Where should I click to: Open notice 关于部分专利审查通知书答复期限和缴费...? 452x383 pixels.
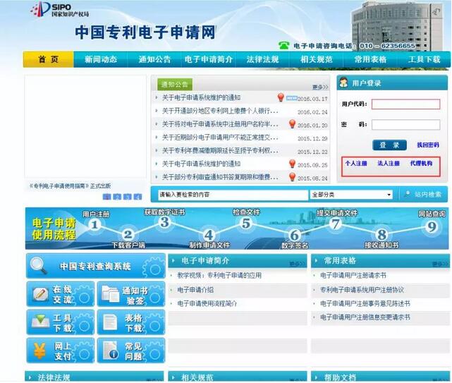[x=220, y=177]
